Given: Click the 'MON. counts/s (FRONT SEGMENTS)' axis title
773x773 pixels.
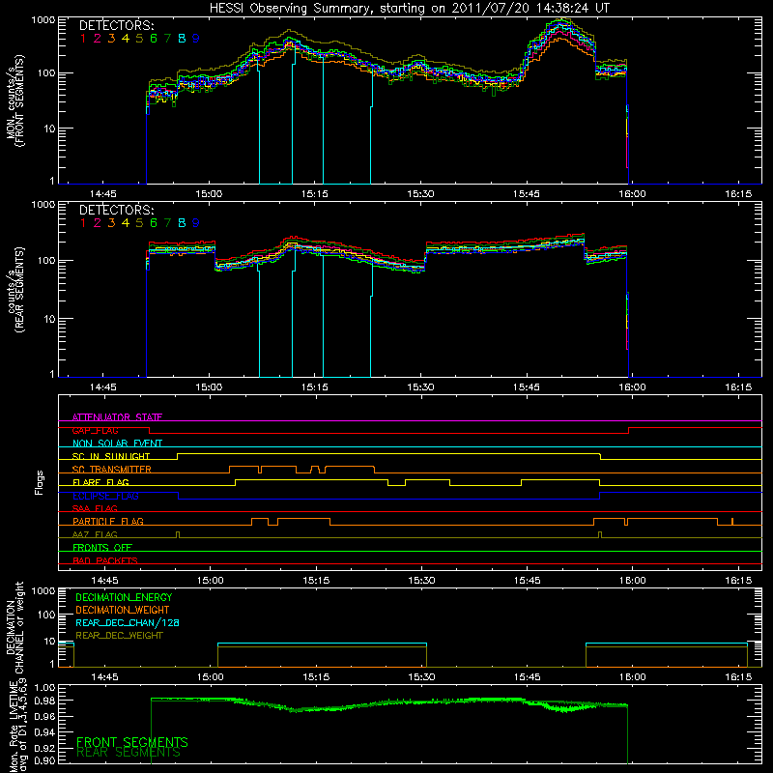Looking at the screenshot, I should 14,100.
